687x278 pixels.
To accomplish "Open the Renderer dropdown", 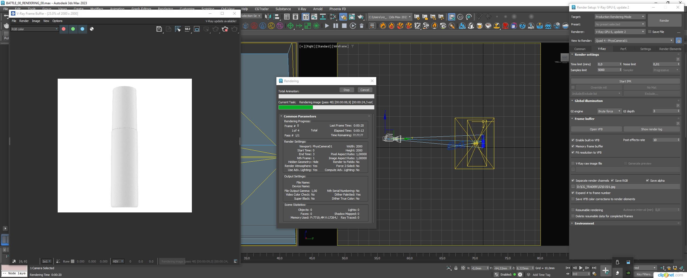I will pos(620,32).
